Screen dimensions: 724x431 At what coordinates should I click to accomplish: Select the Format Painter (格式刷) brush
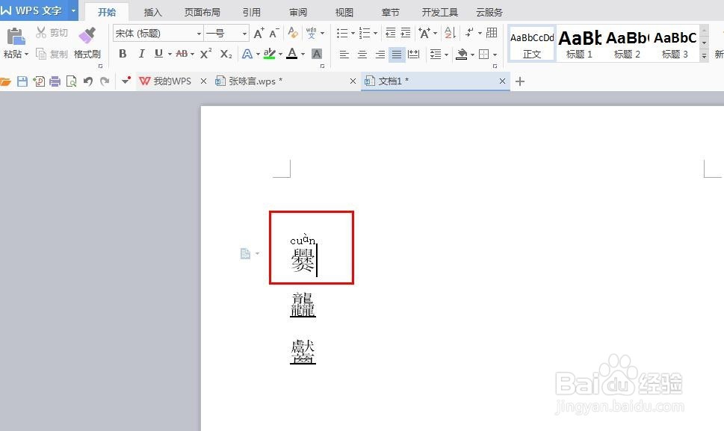(87, 35)
